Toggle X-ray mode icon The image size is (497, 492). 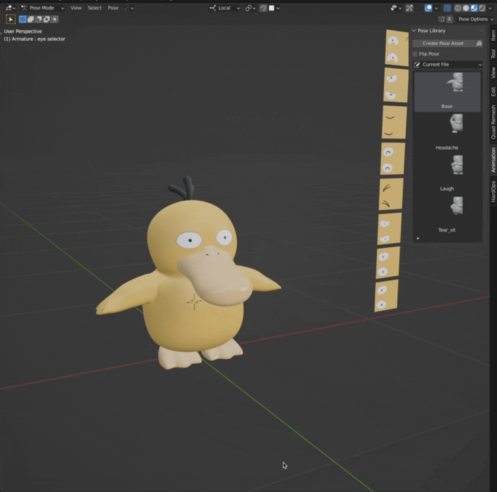(x=447, y=8)
